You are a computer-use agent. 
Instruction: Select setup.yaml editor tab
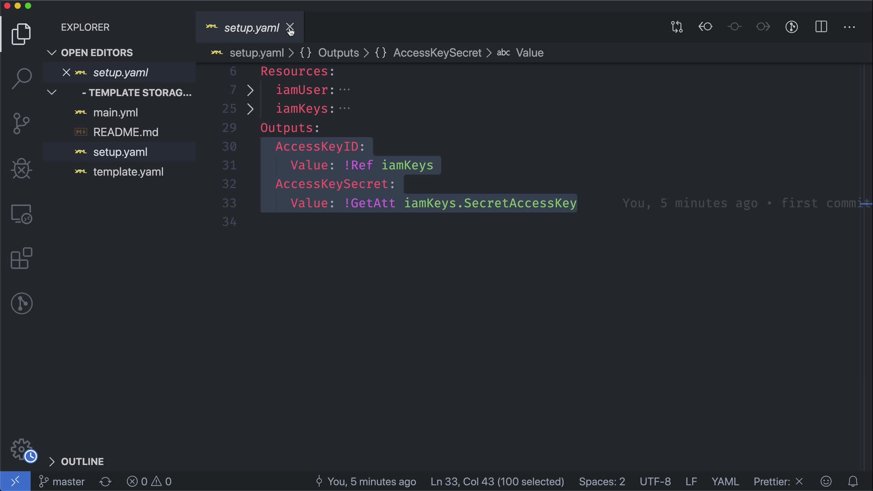(251, 28)
